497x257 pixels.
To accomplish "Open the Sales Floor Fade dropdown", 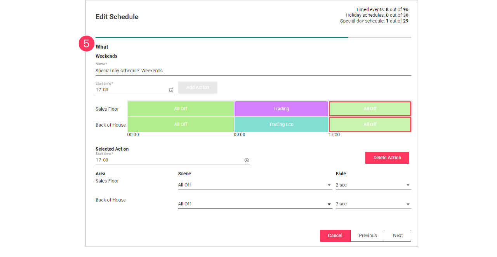I will (x=407, y=185).
